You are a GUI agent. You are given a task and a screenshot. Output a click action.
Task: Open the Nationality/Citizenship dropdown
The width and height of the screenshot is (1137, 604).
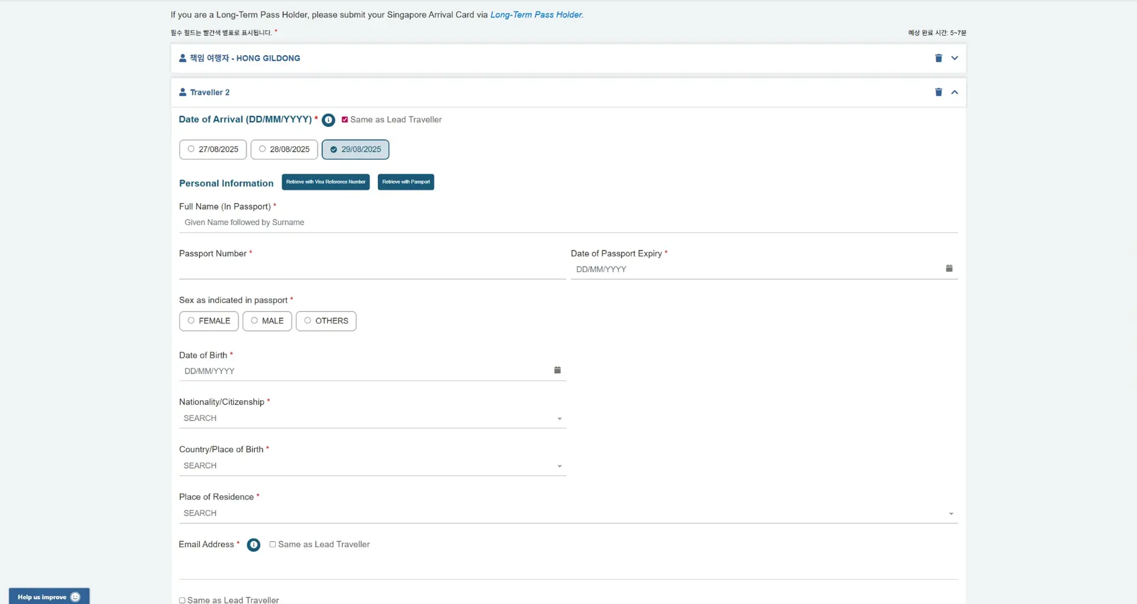372,419
